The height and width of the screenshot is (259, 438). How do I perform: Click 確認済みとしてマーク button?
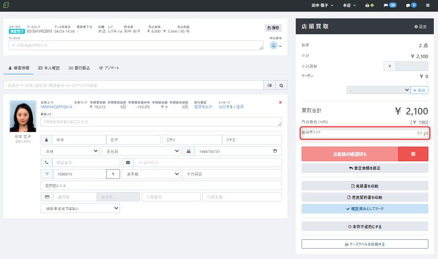(x=365, y=208)
